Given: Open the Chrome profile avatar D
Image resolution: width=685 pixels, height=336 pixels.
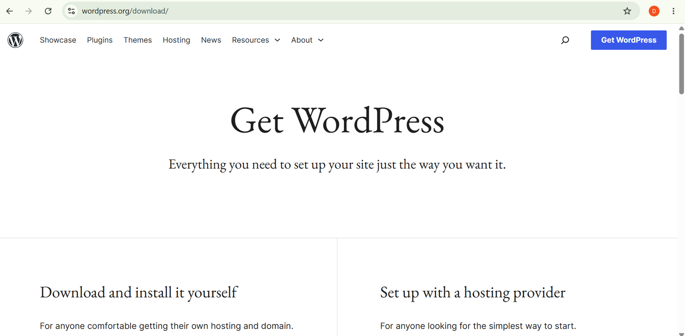Looking at the screenshot, I should tap(654, 11).
